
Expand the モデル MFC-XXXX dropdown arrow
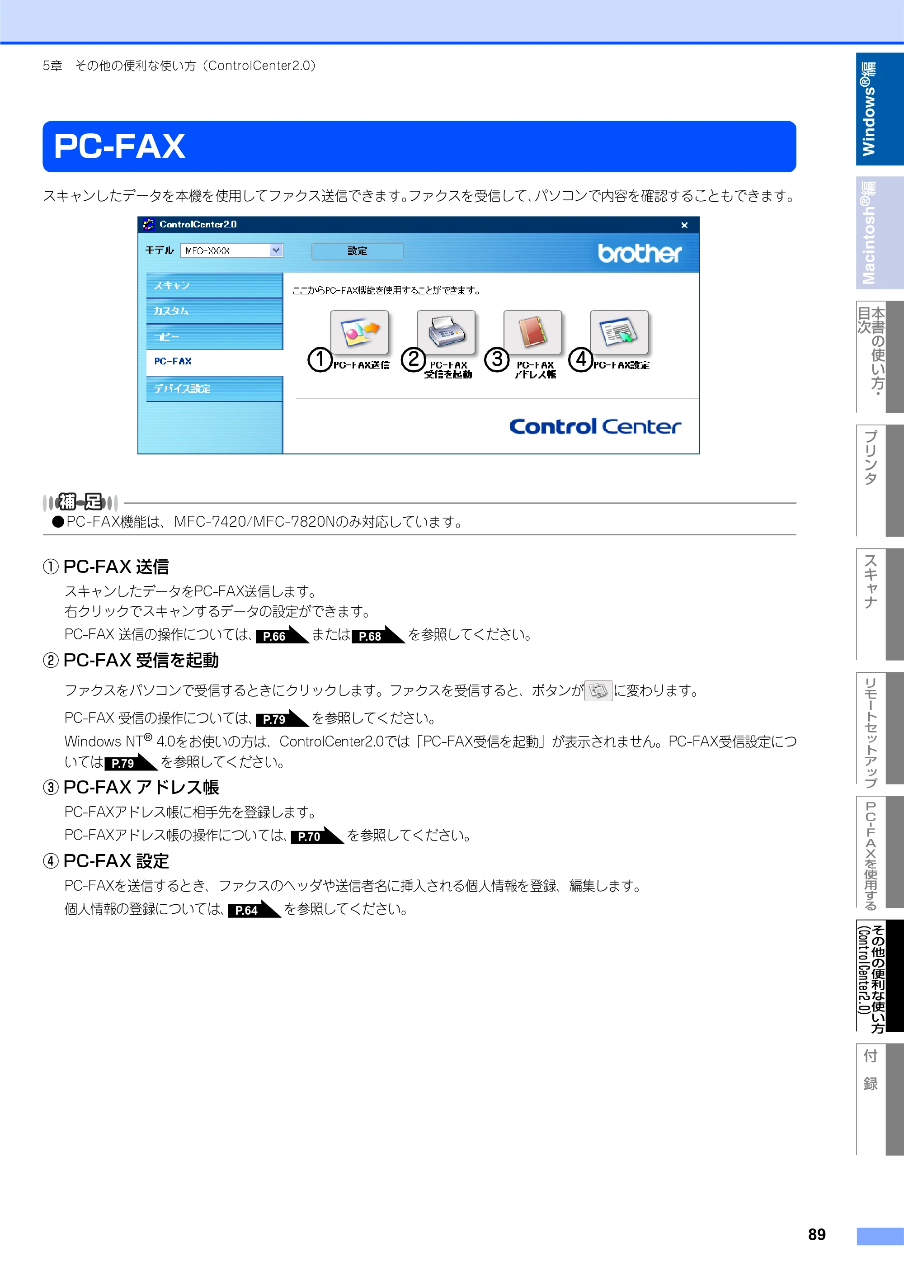[x=276, y=251]
